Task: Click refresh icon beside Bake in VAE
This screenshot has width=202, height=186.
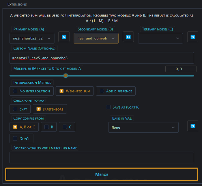Action: click(192, 126)
